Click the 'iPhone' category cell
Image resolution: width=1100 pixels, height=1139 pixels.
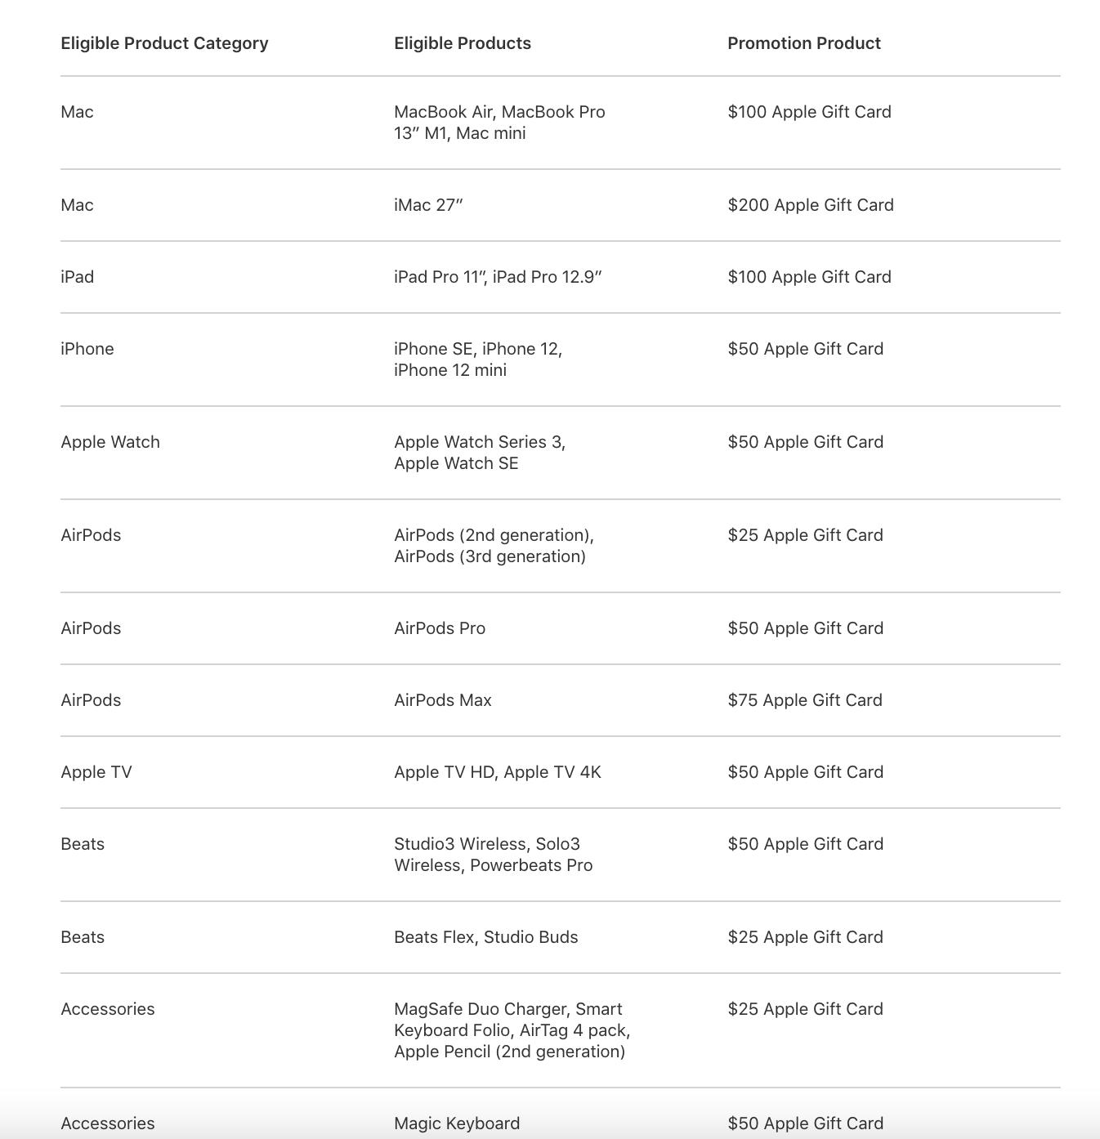pos(87,349)
